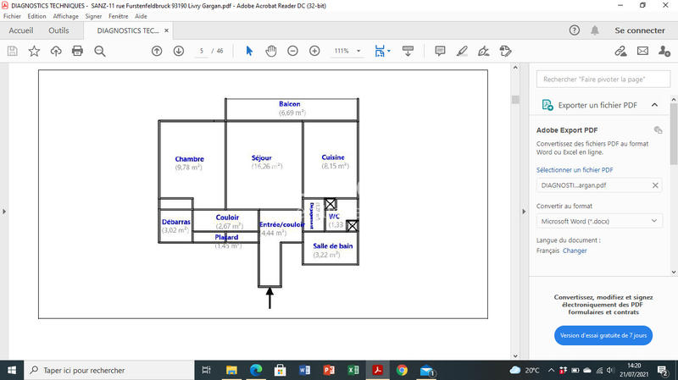Open the notifications bell

596,30
